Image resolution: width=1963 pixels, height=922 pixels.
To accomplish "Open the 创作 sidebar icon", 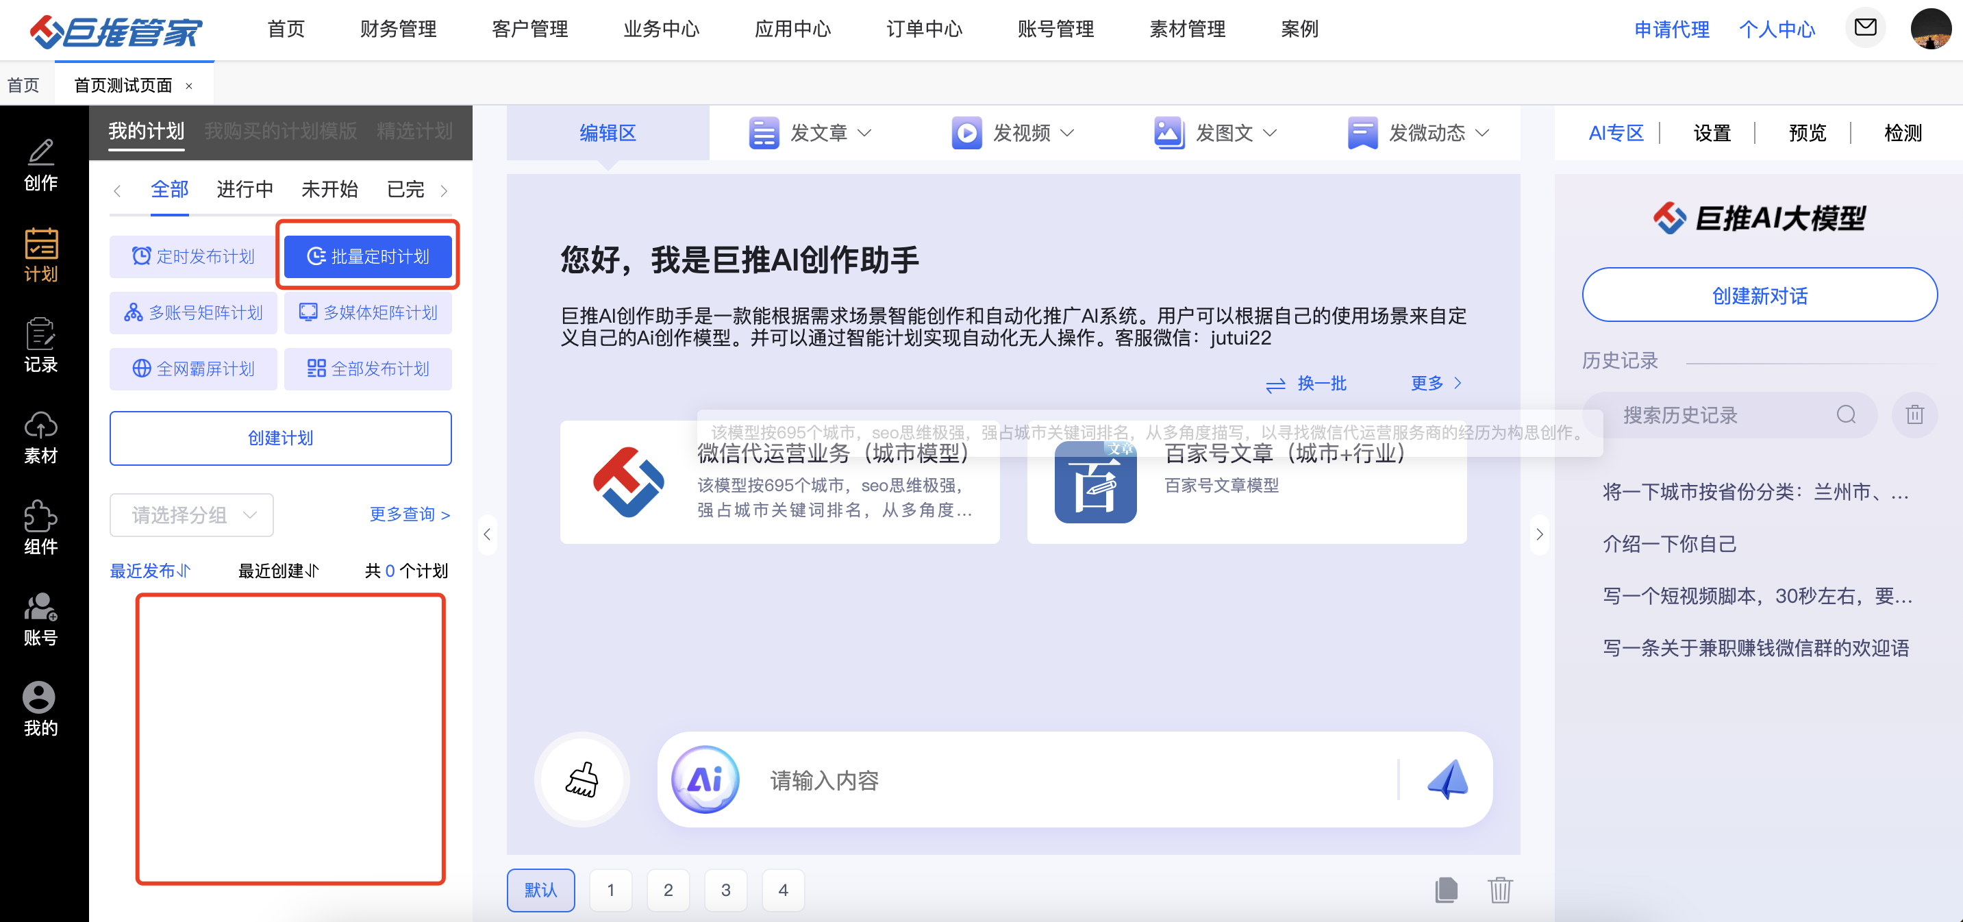I will point(40,163).
